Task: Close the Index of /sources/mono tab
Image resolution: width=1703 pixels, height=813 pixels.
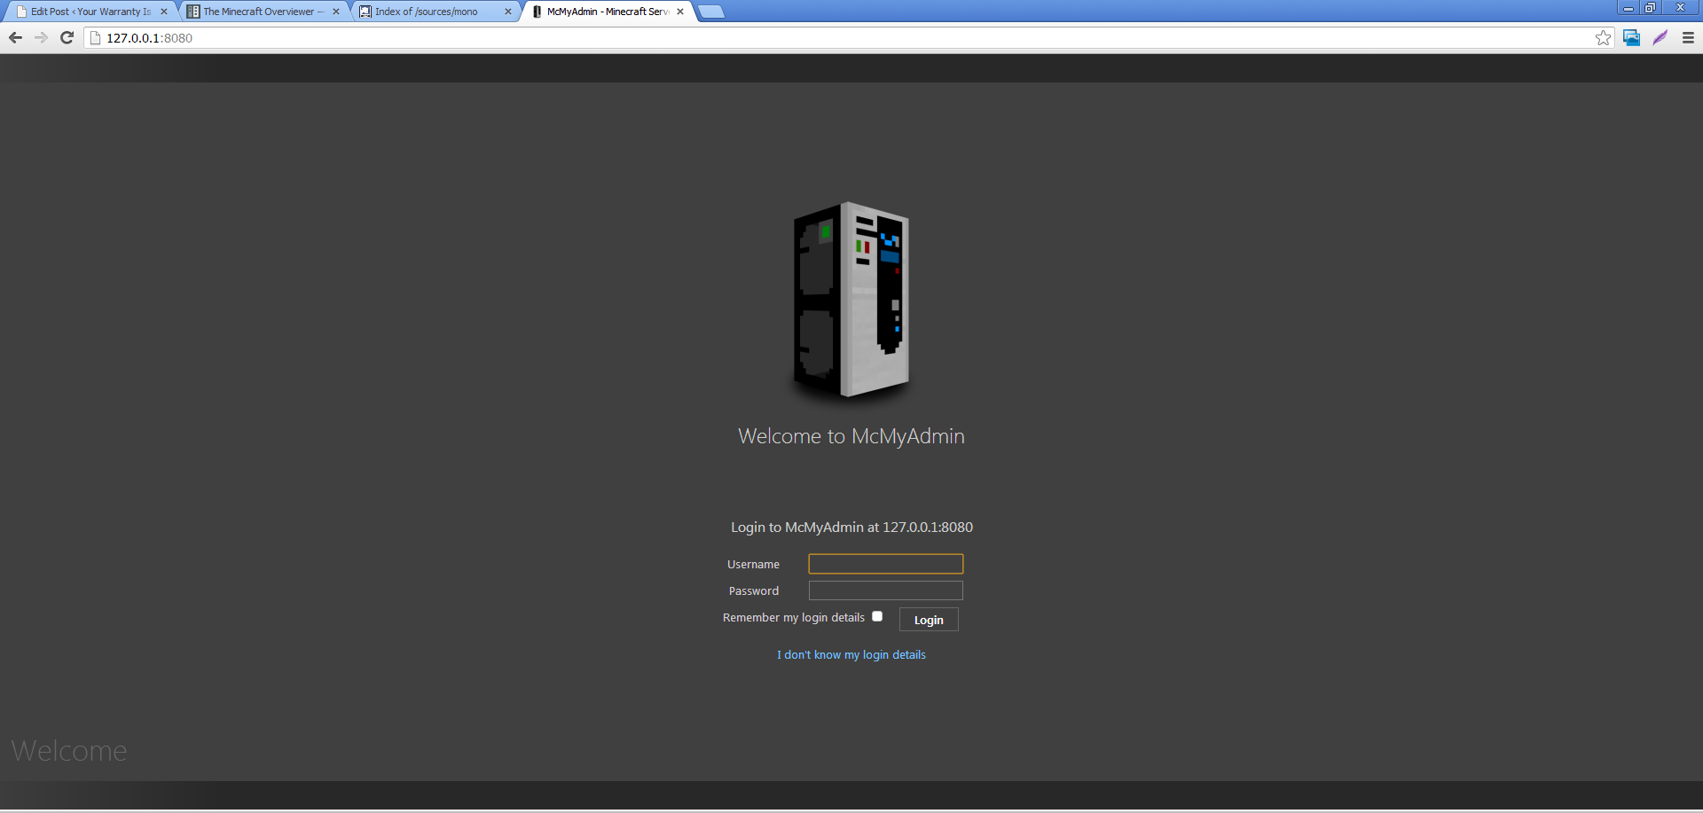Action: click(508, 12)
